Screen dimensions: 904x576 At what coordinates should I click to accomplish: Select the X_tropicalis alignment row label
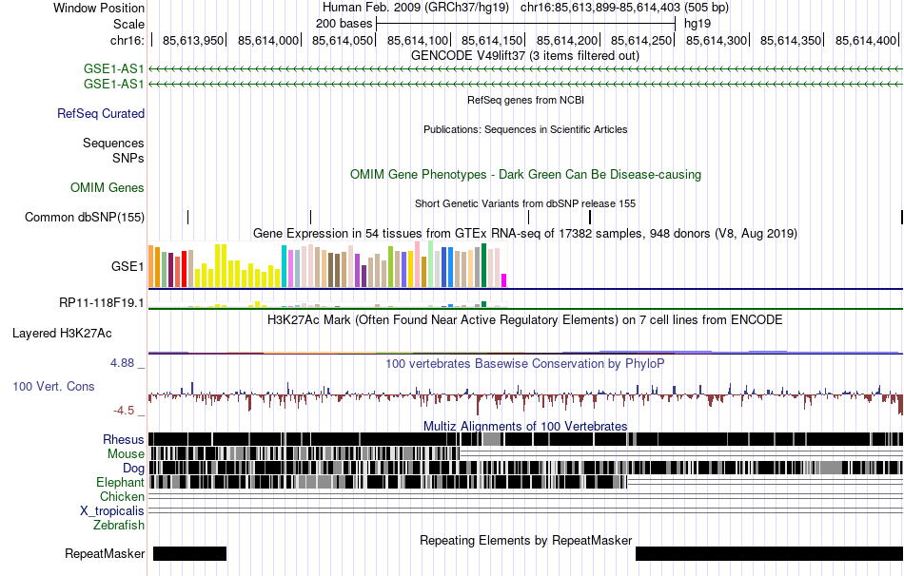tap(112, 511)
